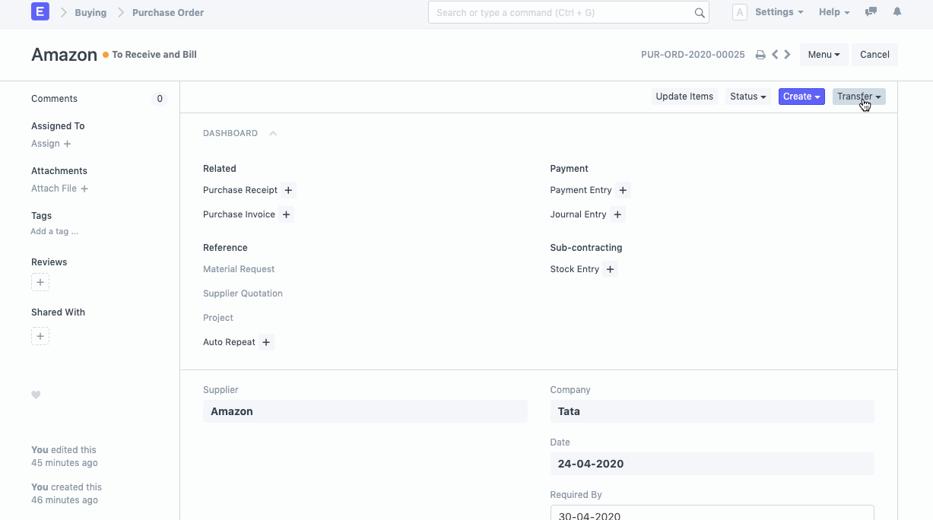
Task: Click the search command bar
Action: coord(564,13)
